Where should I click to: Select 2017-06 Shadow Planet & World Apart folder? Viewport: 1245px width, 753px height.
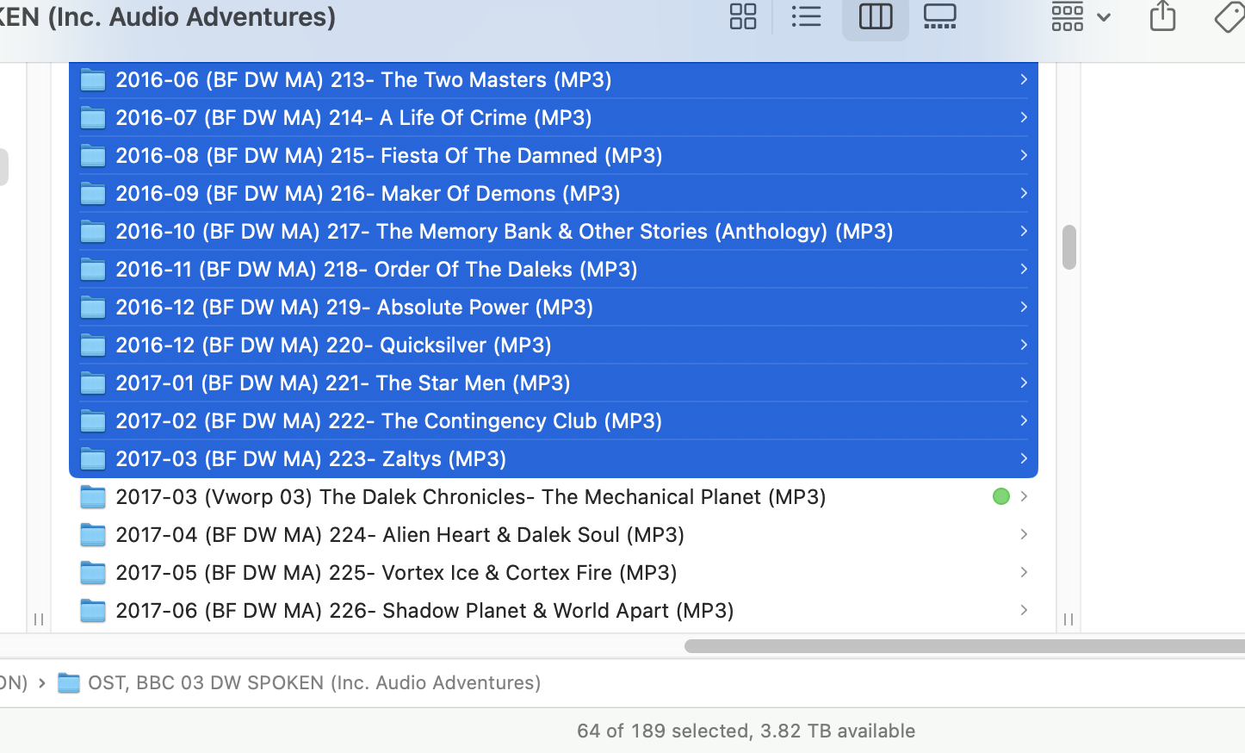click(x=424, y=610)
